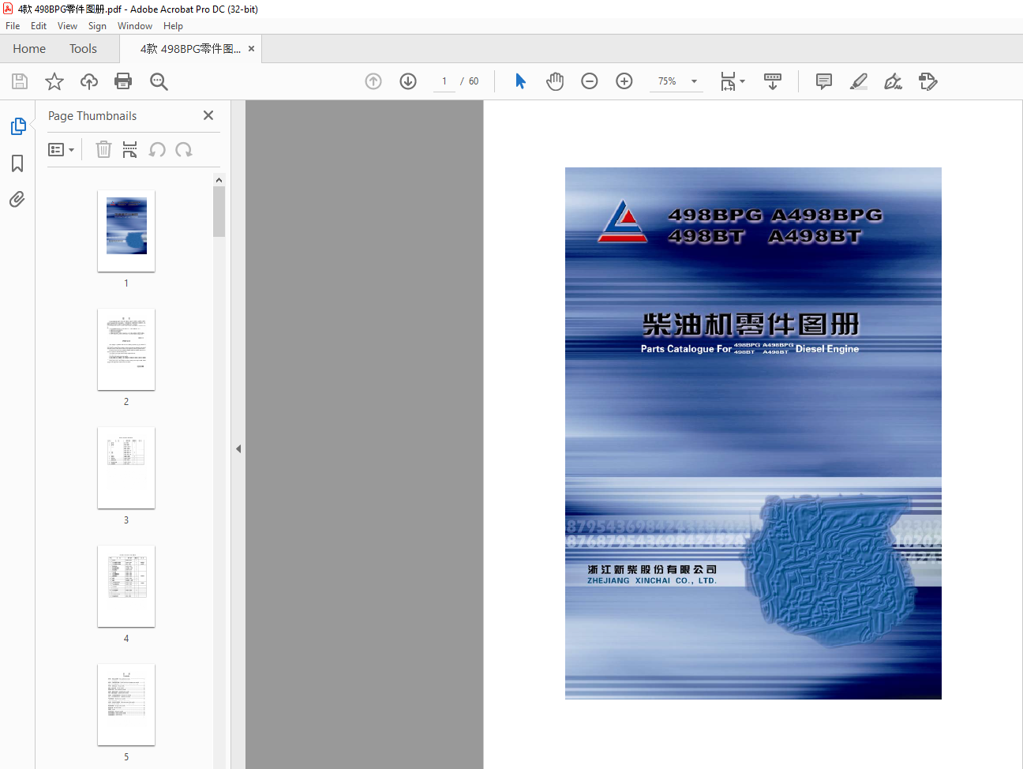This screenshot has width=1023, height=769.
Task: Select page 5 thumbnail
Action: [126, 705]
